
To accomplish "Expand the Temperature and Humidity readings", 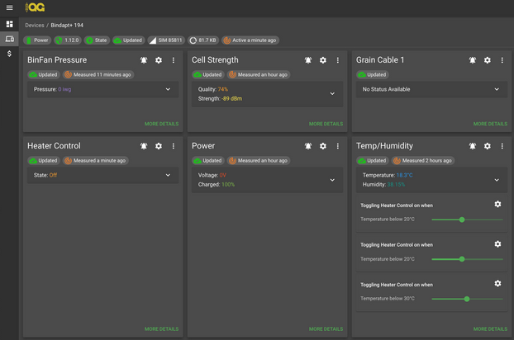I will (497, 180).
